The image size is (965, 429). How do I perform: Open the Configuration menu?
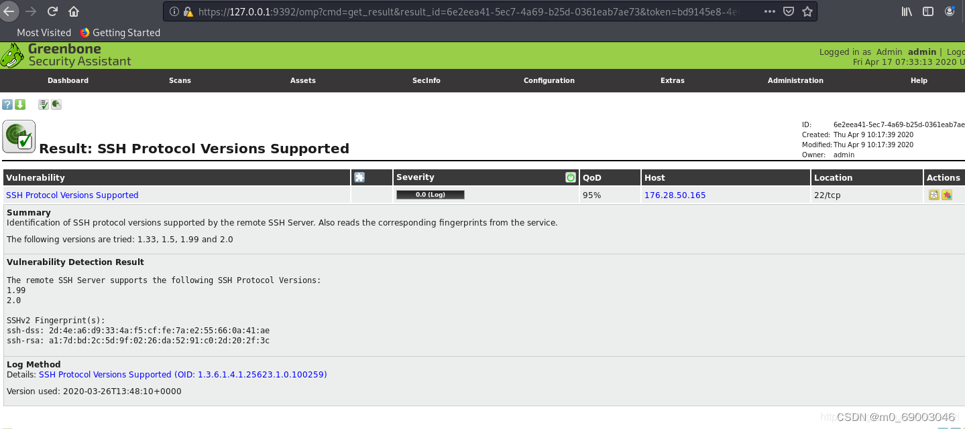coord(549,80)
